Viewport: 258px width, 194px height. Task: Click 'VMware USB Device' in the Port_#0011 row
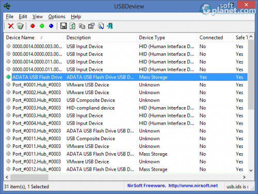pos(88,146)
